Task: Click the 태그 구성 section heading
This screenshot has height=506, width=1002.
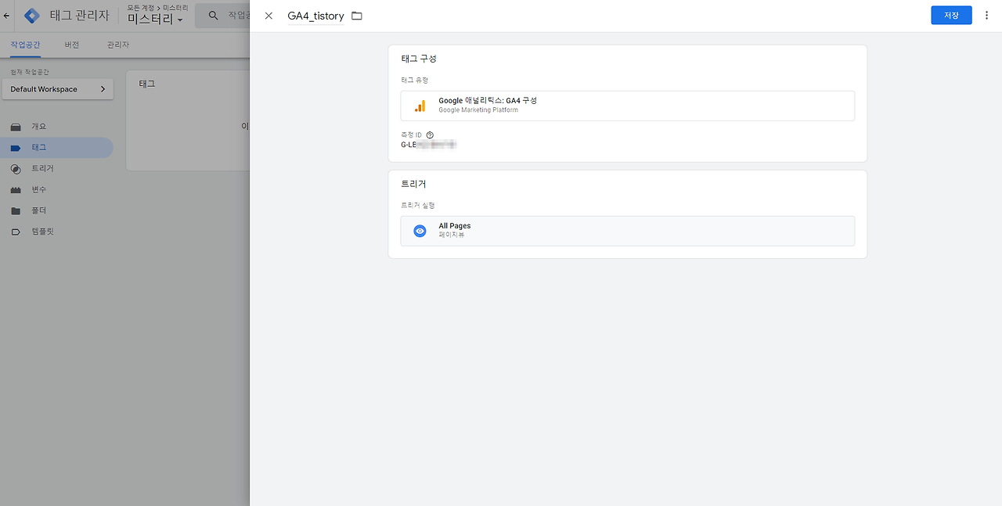Action: (x=419, y=59)
